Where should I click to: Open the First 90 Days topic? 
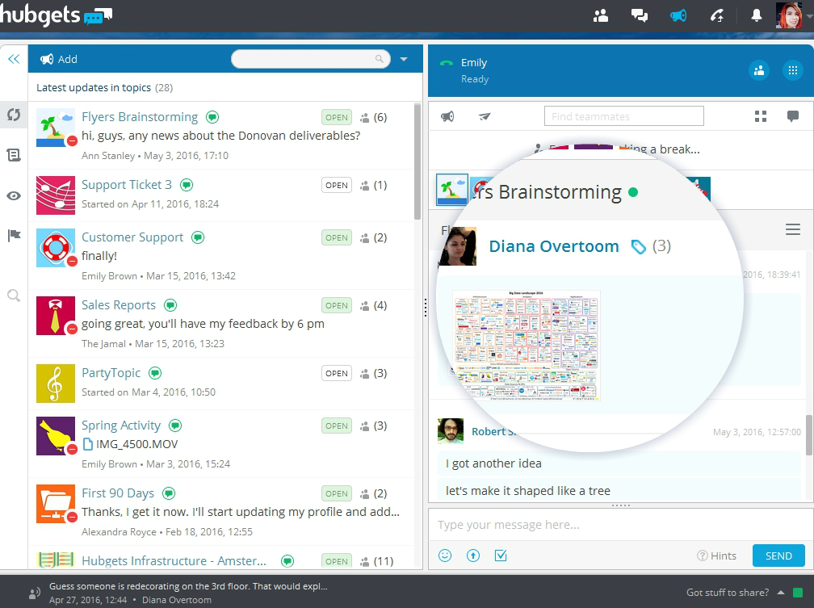click(x=118, y=493)
